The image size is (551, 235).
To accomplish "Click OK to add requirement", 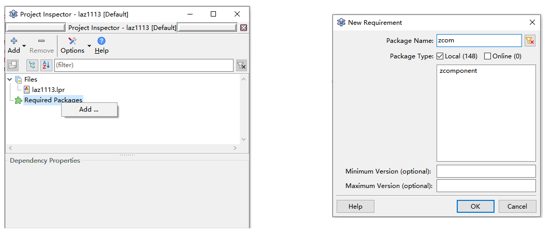I will coord(475,206).
